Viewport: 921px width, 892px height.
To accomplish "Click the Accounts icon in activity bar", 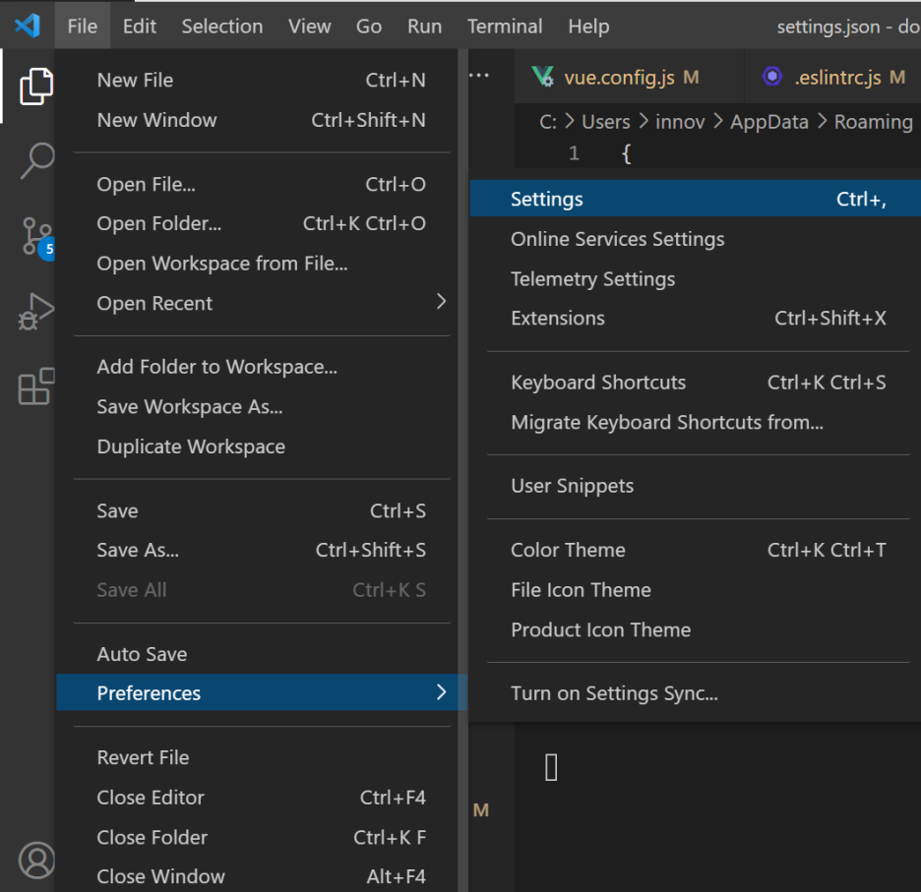I will point(37,860).
